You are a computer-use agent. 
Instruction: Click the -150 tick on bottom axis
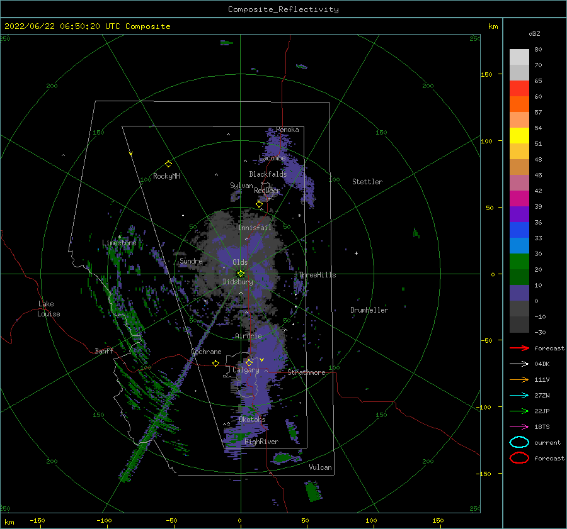point(37,521)
